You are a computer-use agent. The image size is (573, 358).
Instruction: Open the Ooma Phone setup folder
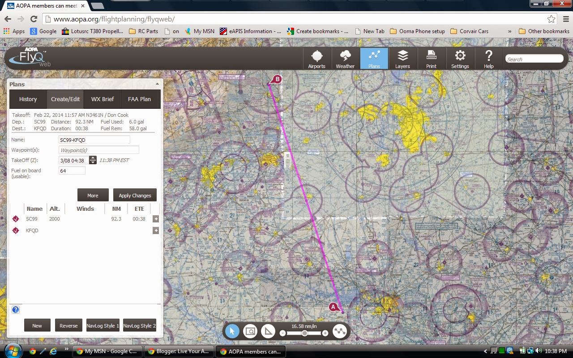point(417,31)
